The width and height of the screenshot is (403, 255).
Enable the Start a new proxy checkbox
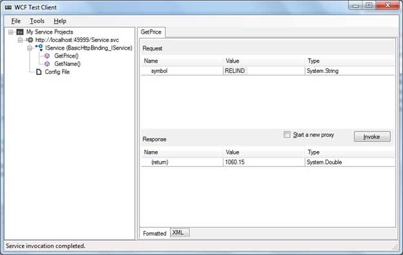(287, 134)
